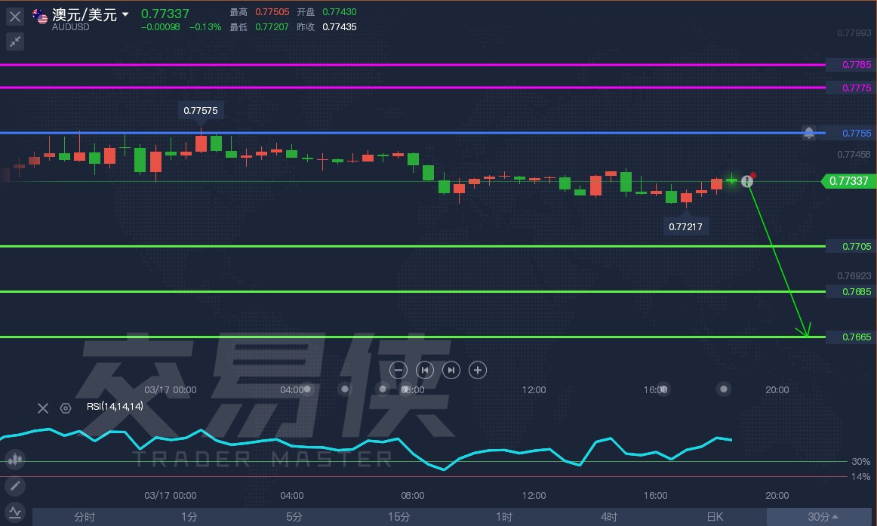The width and height of the screenshot is (877, 526).
Task: Click the skip to previous bar button
Action: 425,370
